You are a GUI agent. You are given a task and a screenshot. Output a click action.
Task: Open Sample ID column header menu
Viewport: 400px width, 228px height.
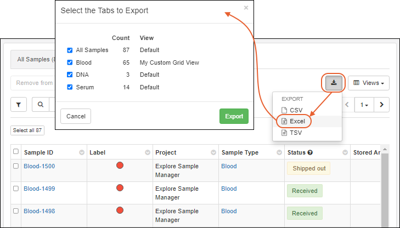click(82, 152)
